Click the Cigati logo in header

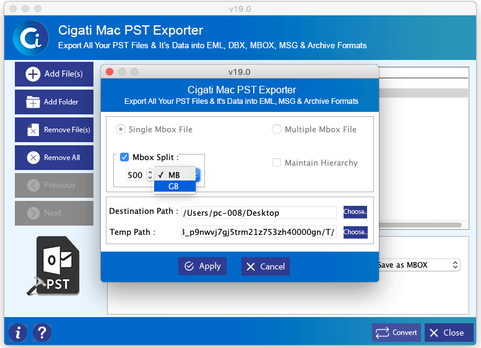pyautogui.click(x=31, y=38)
